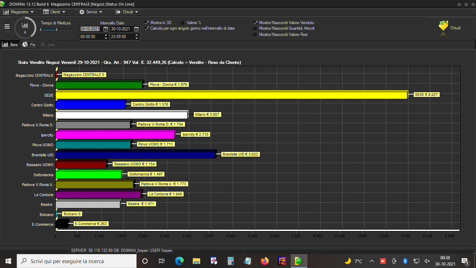Screen dimensions: 476x268
Task: Open the Calculator from the taskbar
Action: pyautogui.click(x=230, y=261)
